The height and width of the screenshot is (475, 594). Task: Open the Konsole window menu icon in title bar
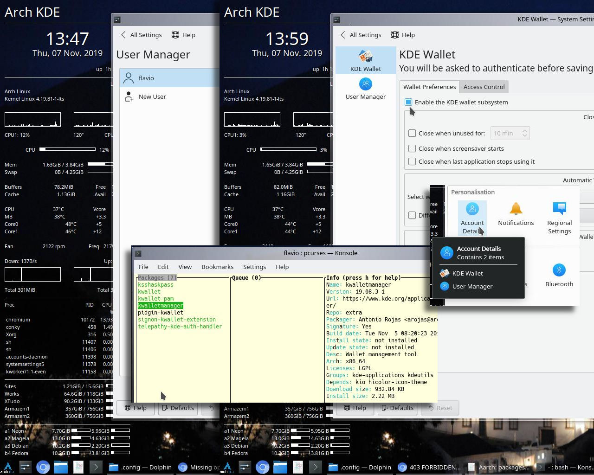138,253
